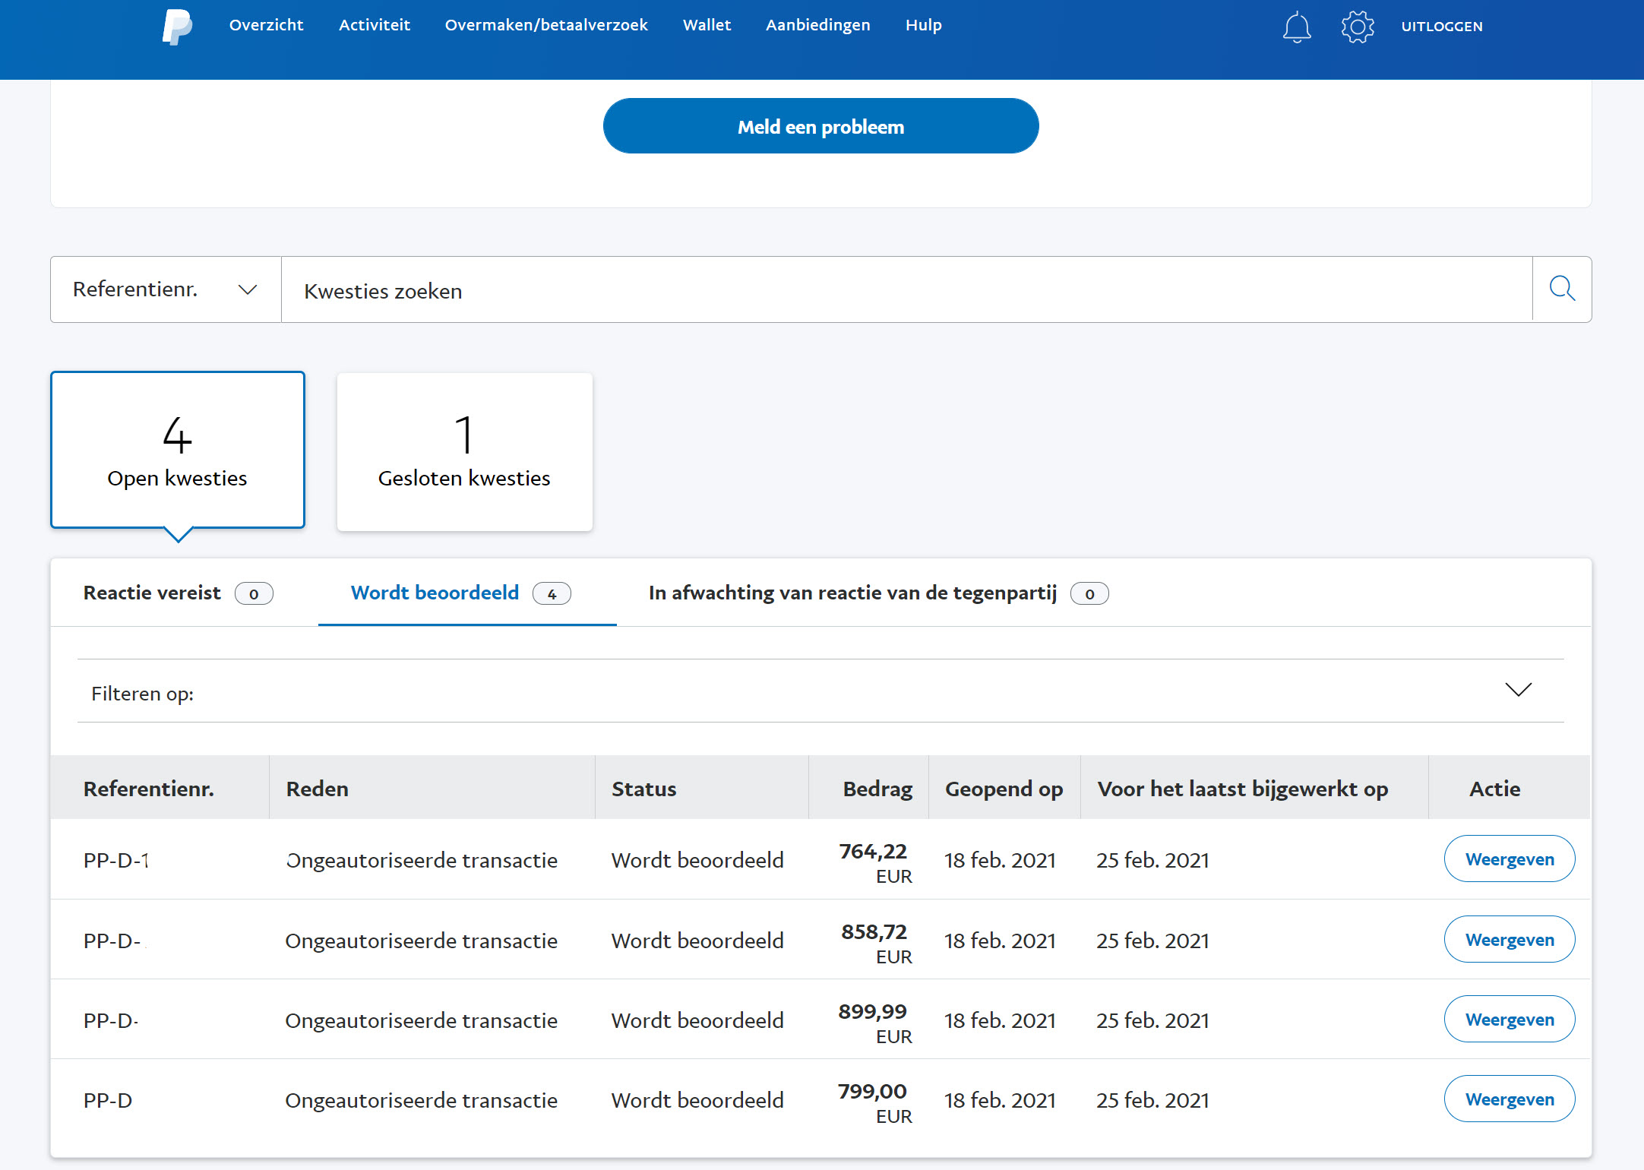Open the Activiteit menu item
The height and width of the screenshot is (1170, 1644).
pos(374,25)
